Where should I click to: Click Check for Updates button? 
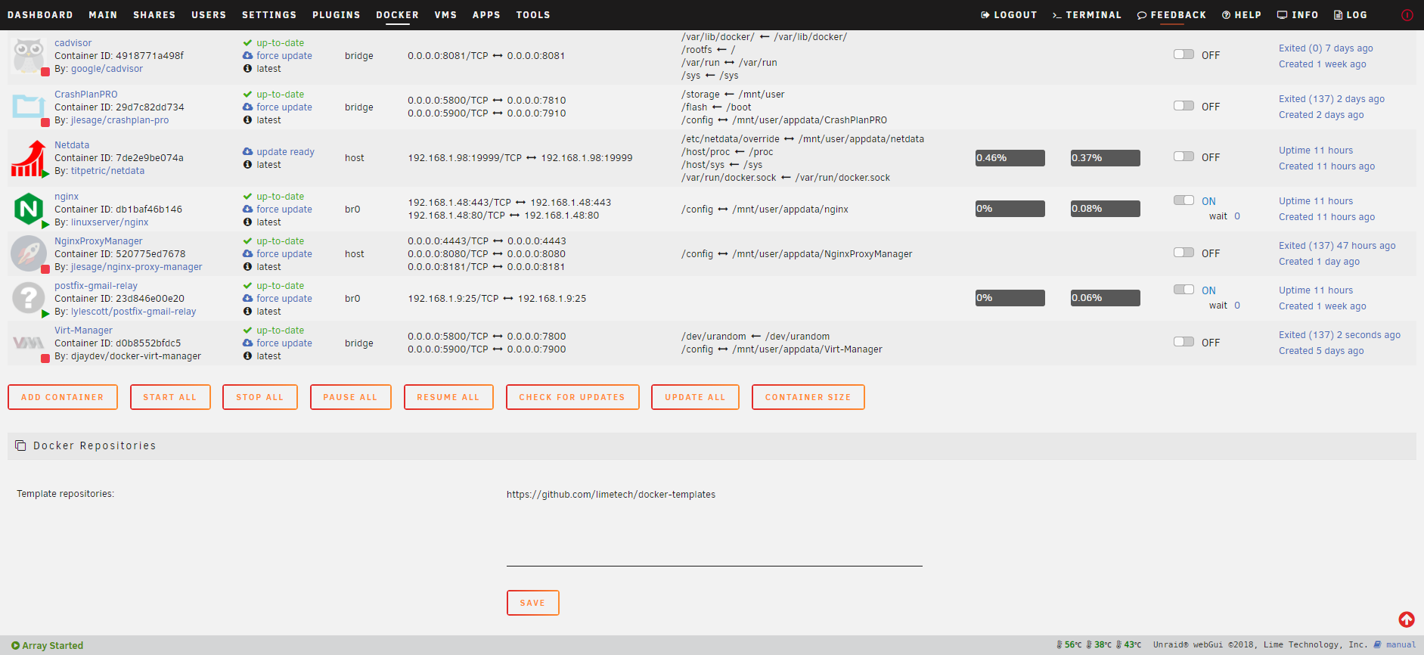572,397
